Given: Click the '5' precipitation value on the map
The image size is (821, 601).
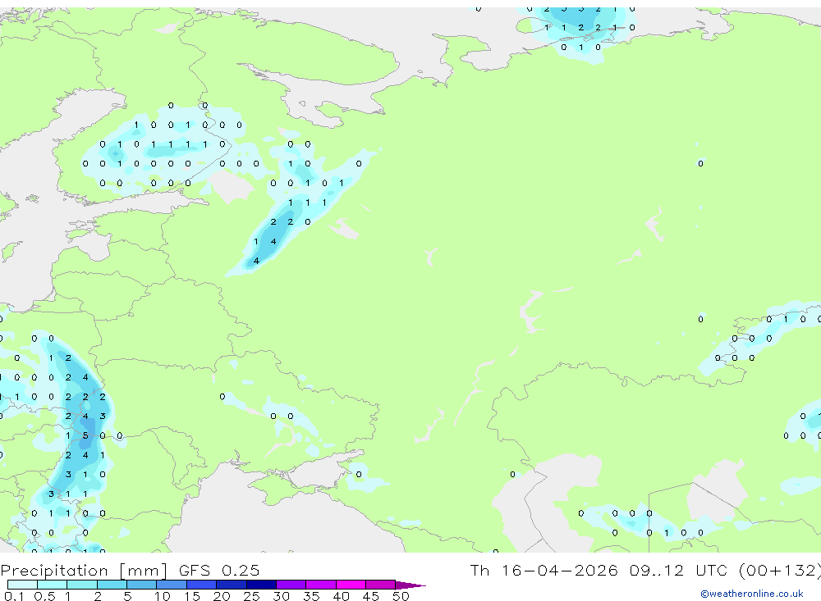Looking at the screenshot, I should click(85, 435).
